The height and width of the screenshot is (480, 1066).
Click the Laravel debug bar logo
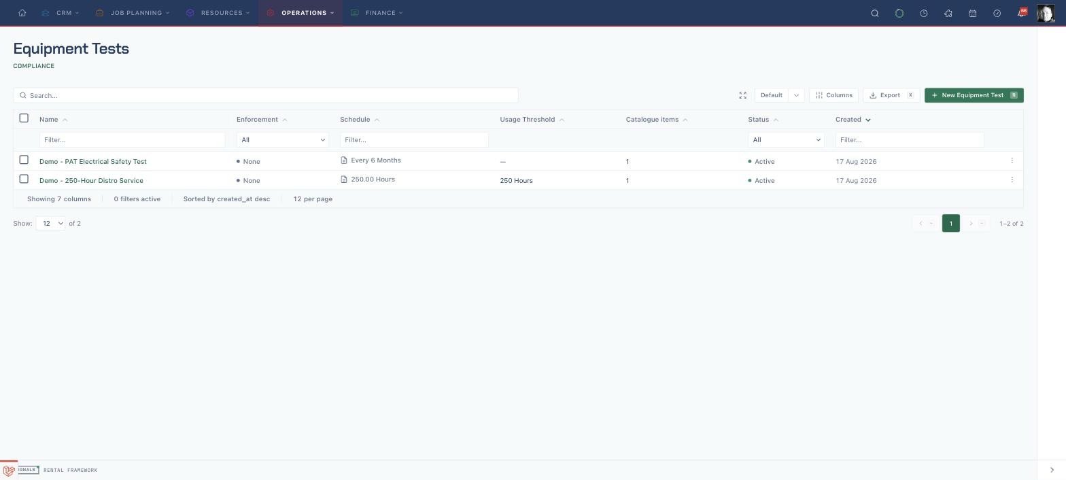(x=9, y=470)
